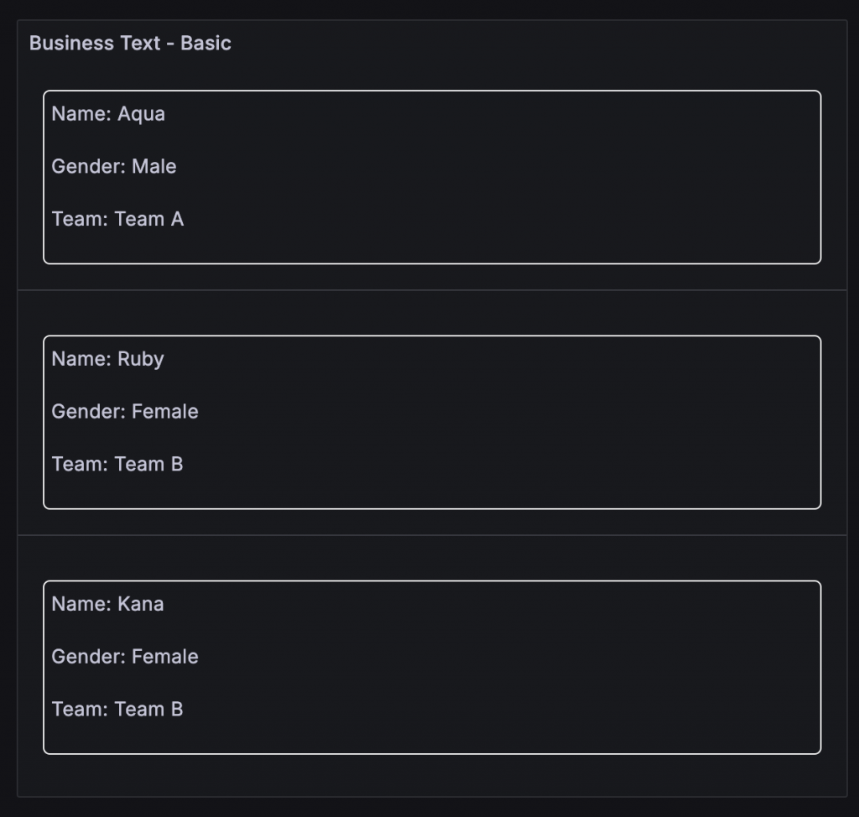Select the "Female" gender value in Ruby's card
Image resolution: width=859 pixels, height=817 pixels.
[x=164, y=412]
